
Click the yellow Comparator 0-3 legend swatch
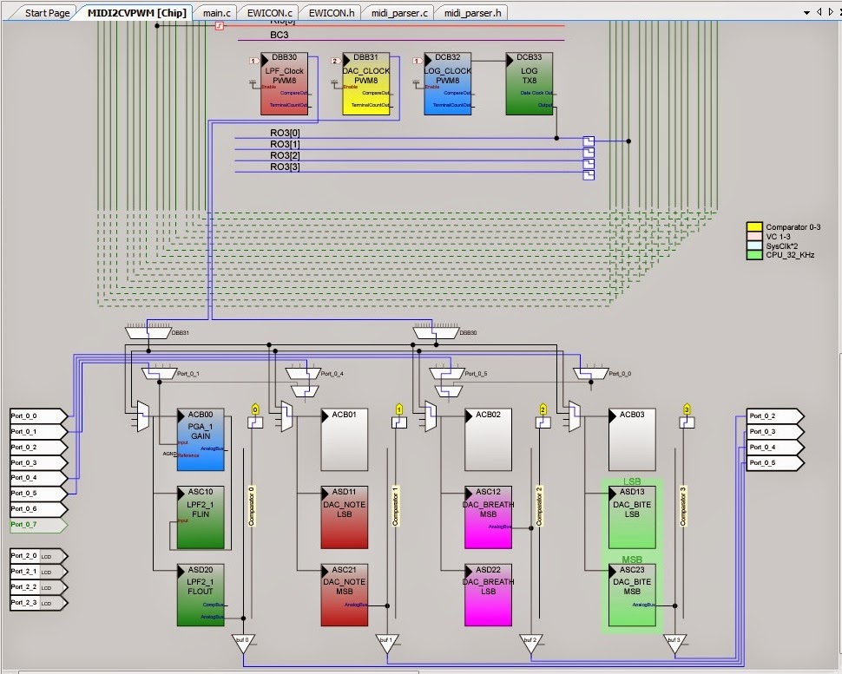754,227
